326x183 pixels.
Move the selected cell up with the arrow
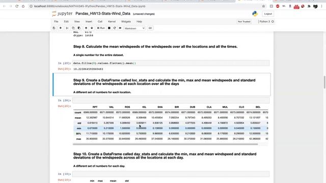point(86,28)
